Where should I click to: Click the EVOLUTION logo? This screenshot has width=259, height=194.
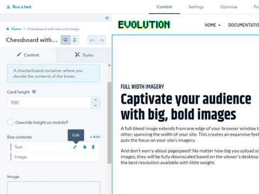[144, 25]
